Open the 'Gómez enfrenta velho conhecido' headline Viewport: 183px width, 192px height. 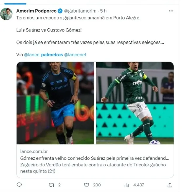(x=95, y=158)
